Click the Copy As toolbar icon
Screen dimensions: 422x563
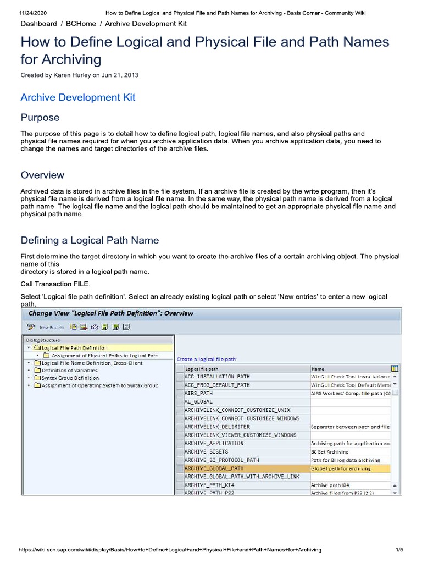73,327
